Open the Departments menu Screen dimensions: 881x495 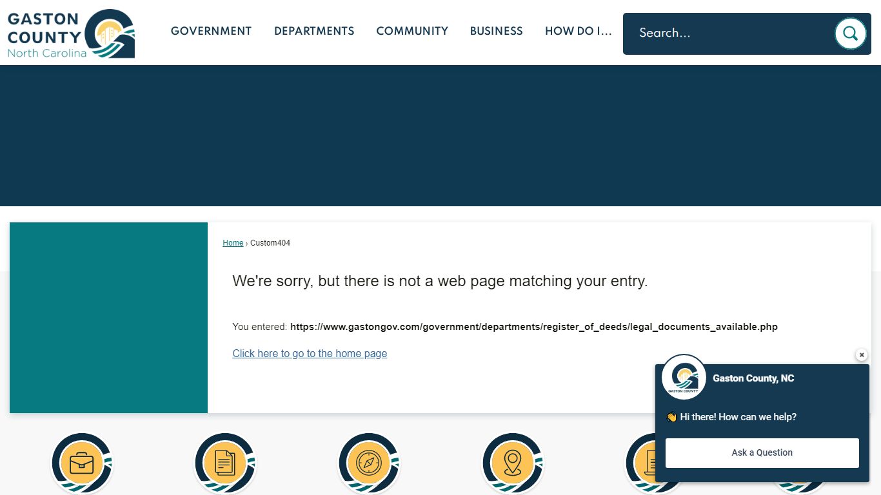pyautogui.click(x=314, y=31)
